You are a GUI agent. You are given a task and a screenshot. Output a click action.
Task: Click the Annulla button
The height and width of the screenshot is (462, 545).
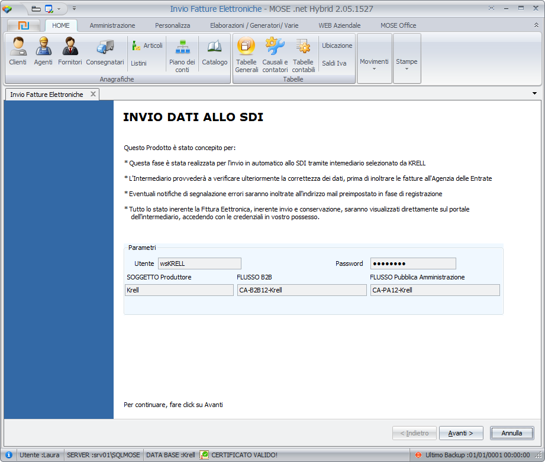coord(512,433)
